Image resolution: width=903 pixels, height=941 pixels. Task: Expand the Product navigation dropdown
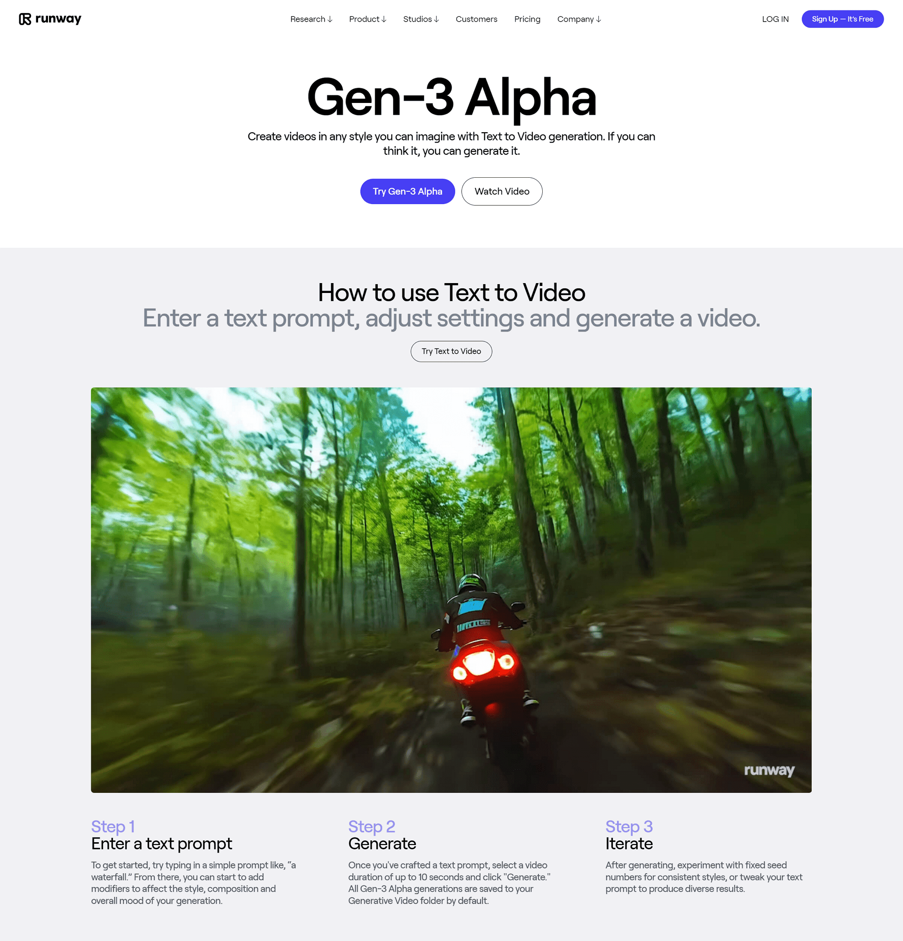367,18
